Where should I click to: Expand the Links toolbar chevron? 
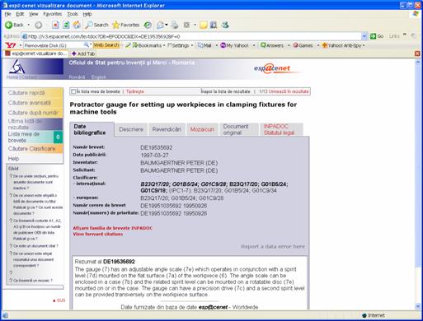pos(405,35)
